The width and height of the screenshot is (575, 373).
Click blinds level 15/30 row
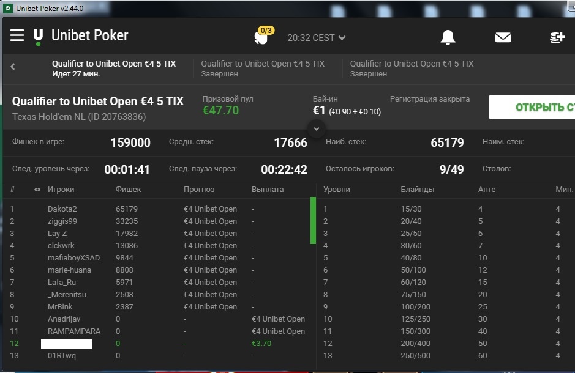click(x=446, y=209)
